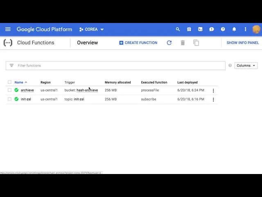Select the archieve row checkbox
Screen dimensions: 262x197
(x=9, y=90)
